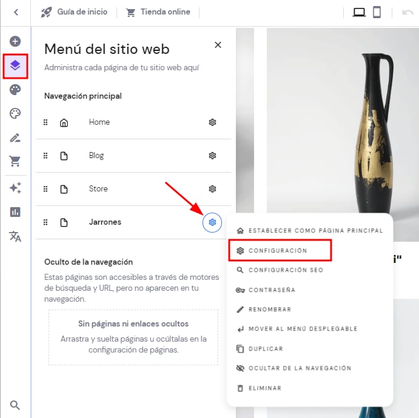
Task: Click the Sin páginas ni enlaces ocultos box
Action: 133,337
